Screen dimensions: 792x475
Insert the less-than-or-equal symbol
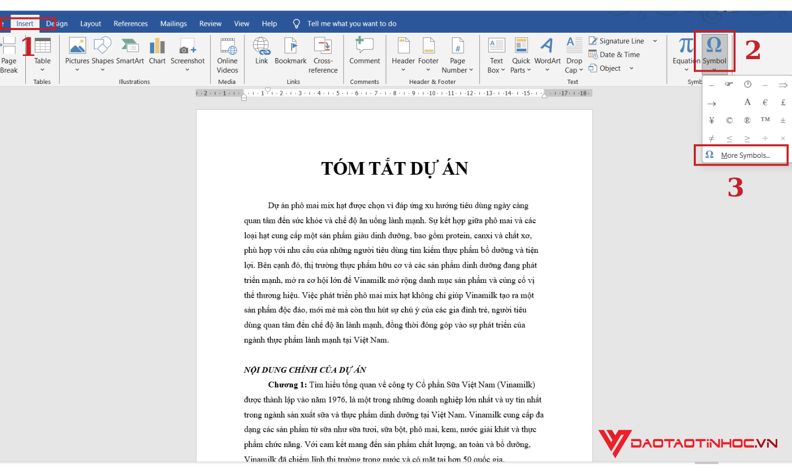(x=729, y=138)
